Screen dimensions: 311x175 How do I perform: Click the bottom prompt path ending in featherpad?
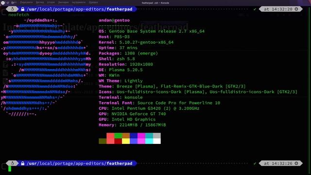point(80,163)
